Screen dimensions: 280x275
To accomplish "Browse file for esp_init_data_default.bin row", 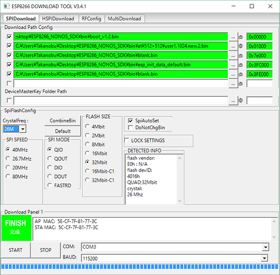I will point(233,65).
